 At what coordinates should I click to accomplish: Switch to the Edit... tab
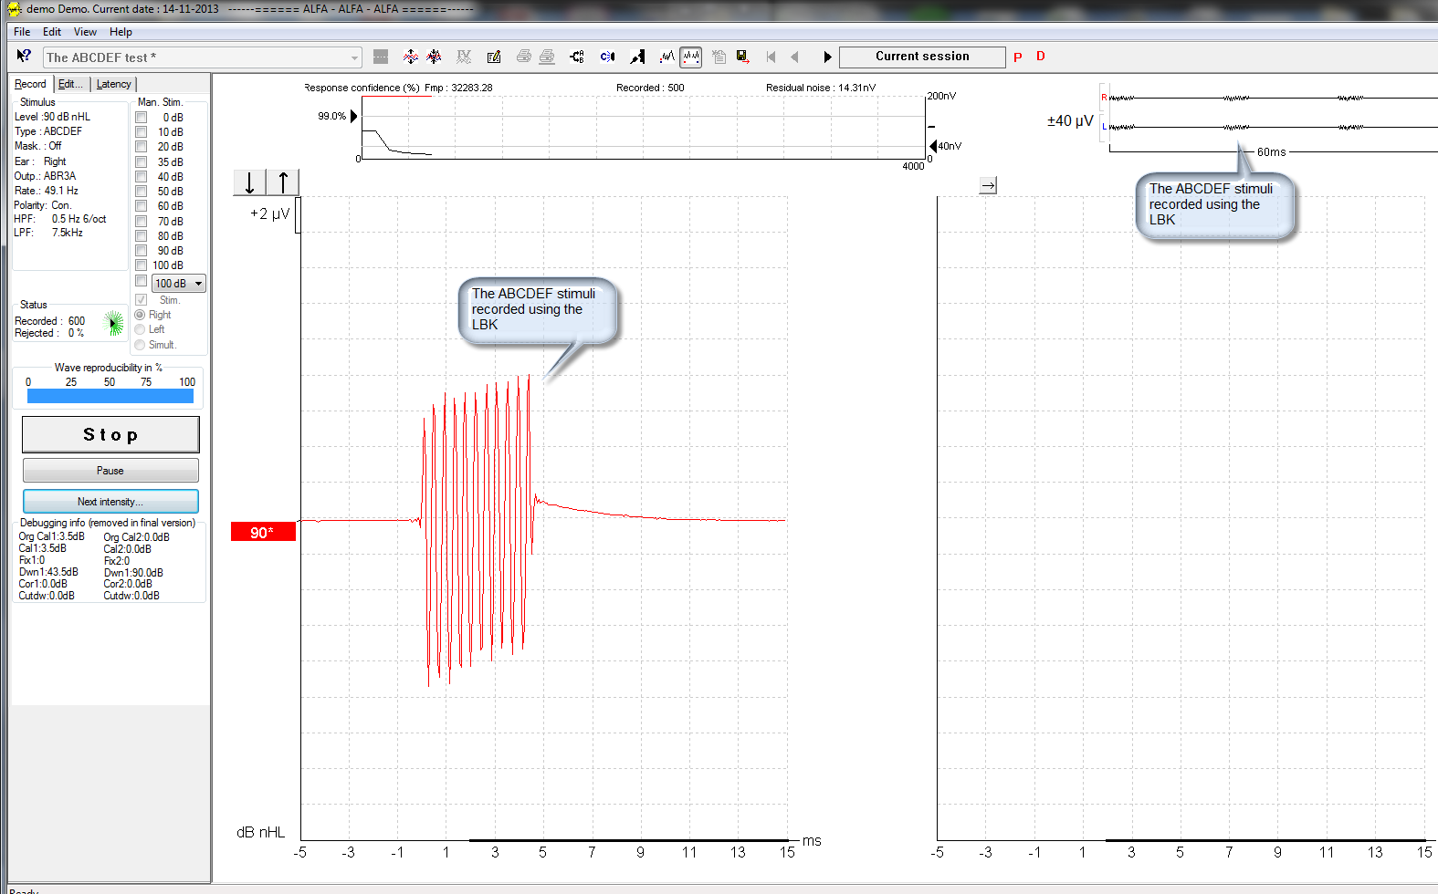coord(71,84)
